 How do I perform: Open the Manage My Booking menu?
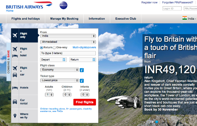click(64, 19)
